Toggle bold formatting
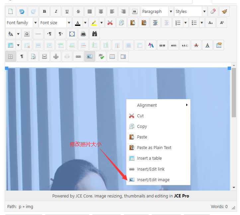240x215 pixels. 44,12
